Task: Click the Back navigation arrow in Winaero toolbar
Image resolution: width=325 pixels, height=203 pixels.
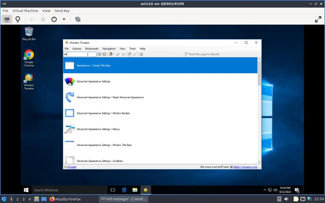Action: pos(99,54)
